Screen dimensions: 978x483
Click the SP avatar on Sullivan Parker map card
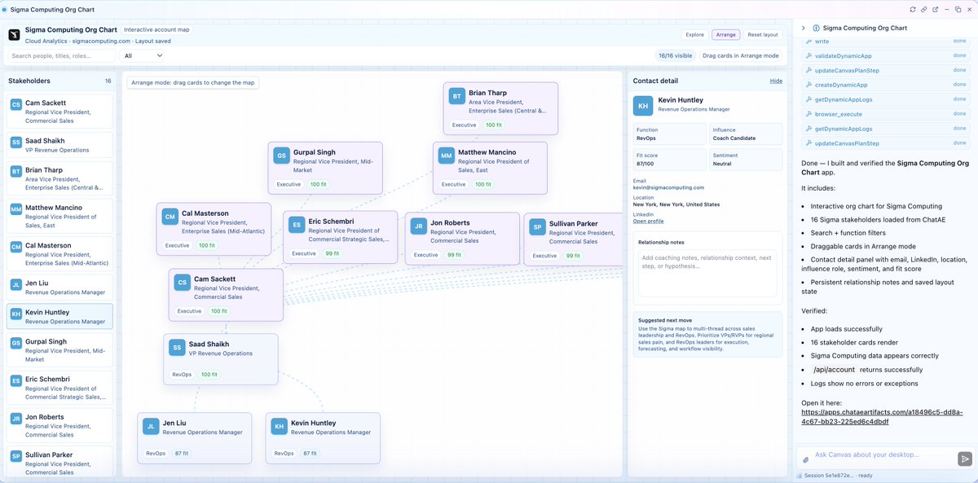coord(538,227)
